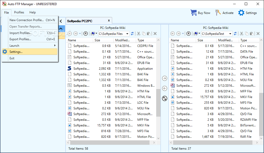This screenshot has height=153, width=264.
Task: Paste into the left pane folder
Action: tap(149, 34)
